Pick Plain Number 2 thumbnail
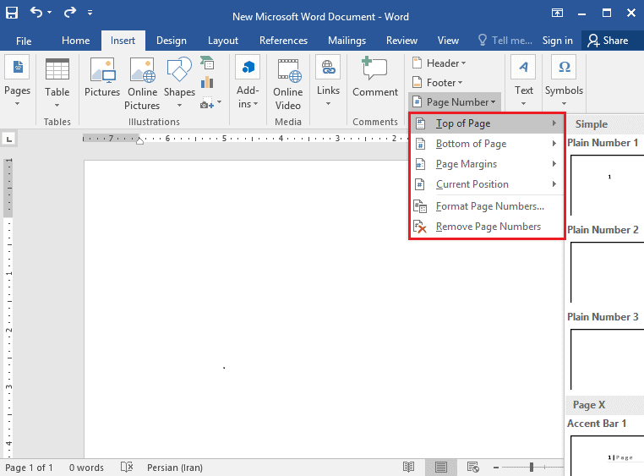 coord(607,272)
